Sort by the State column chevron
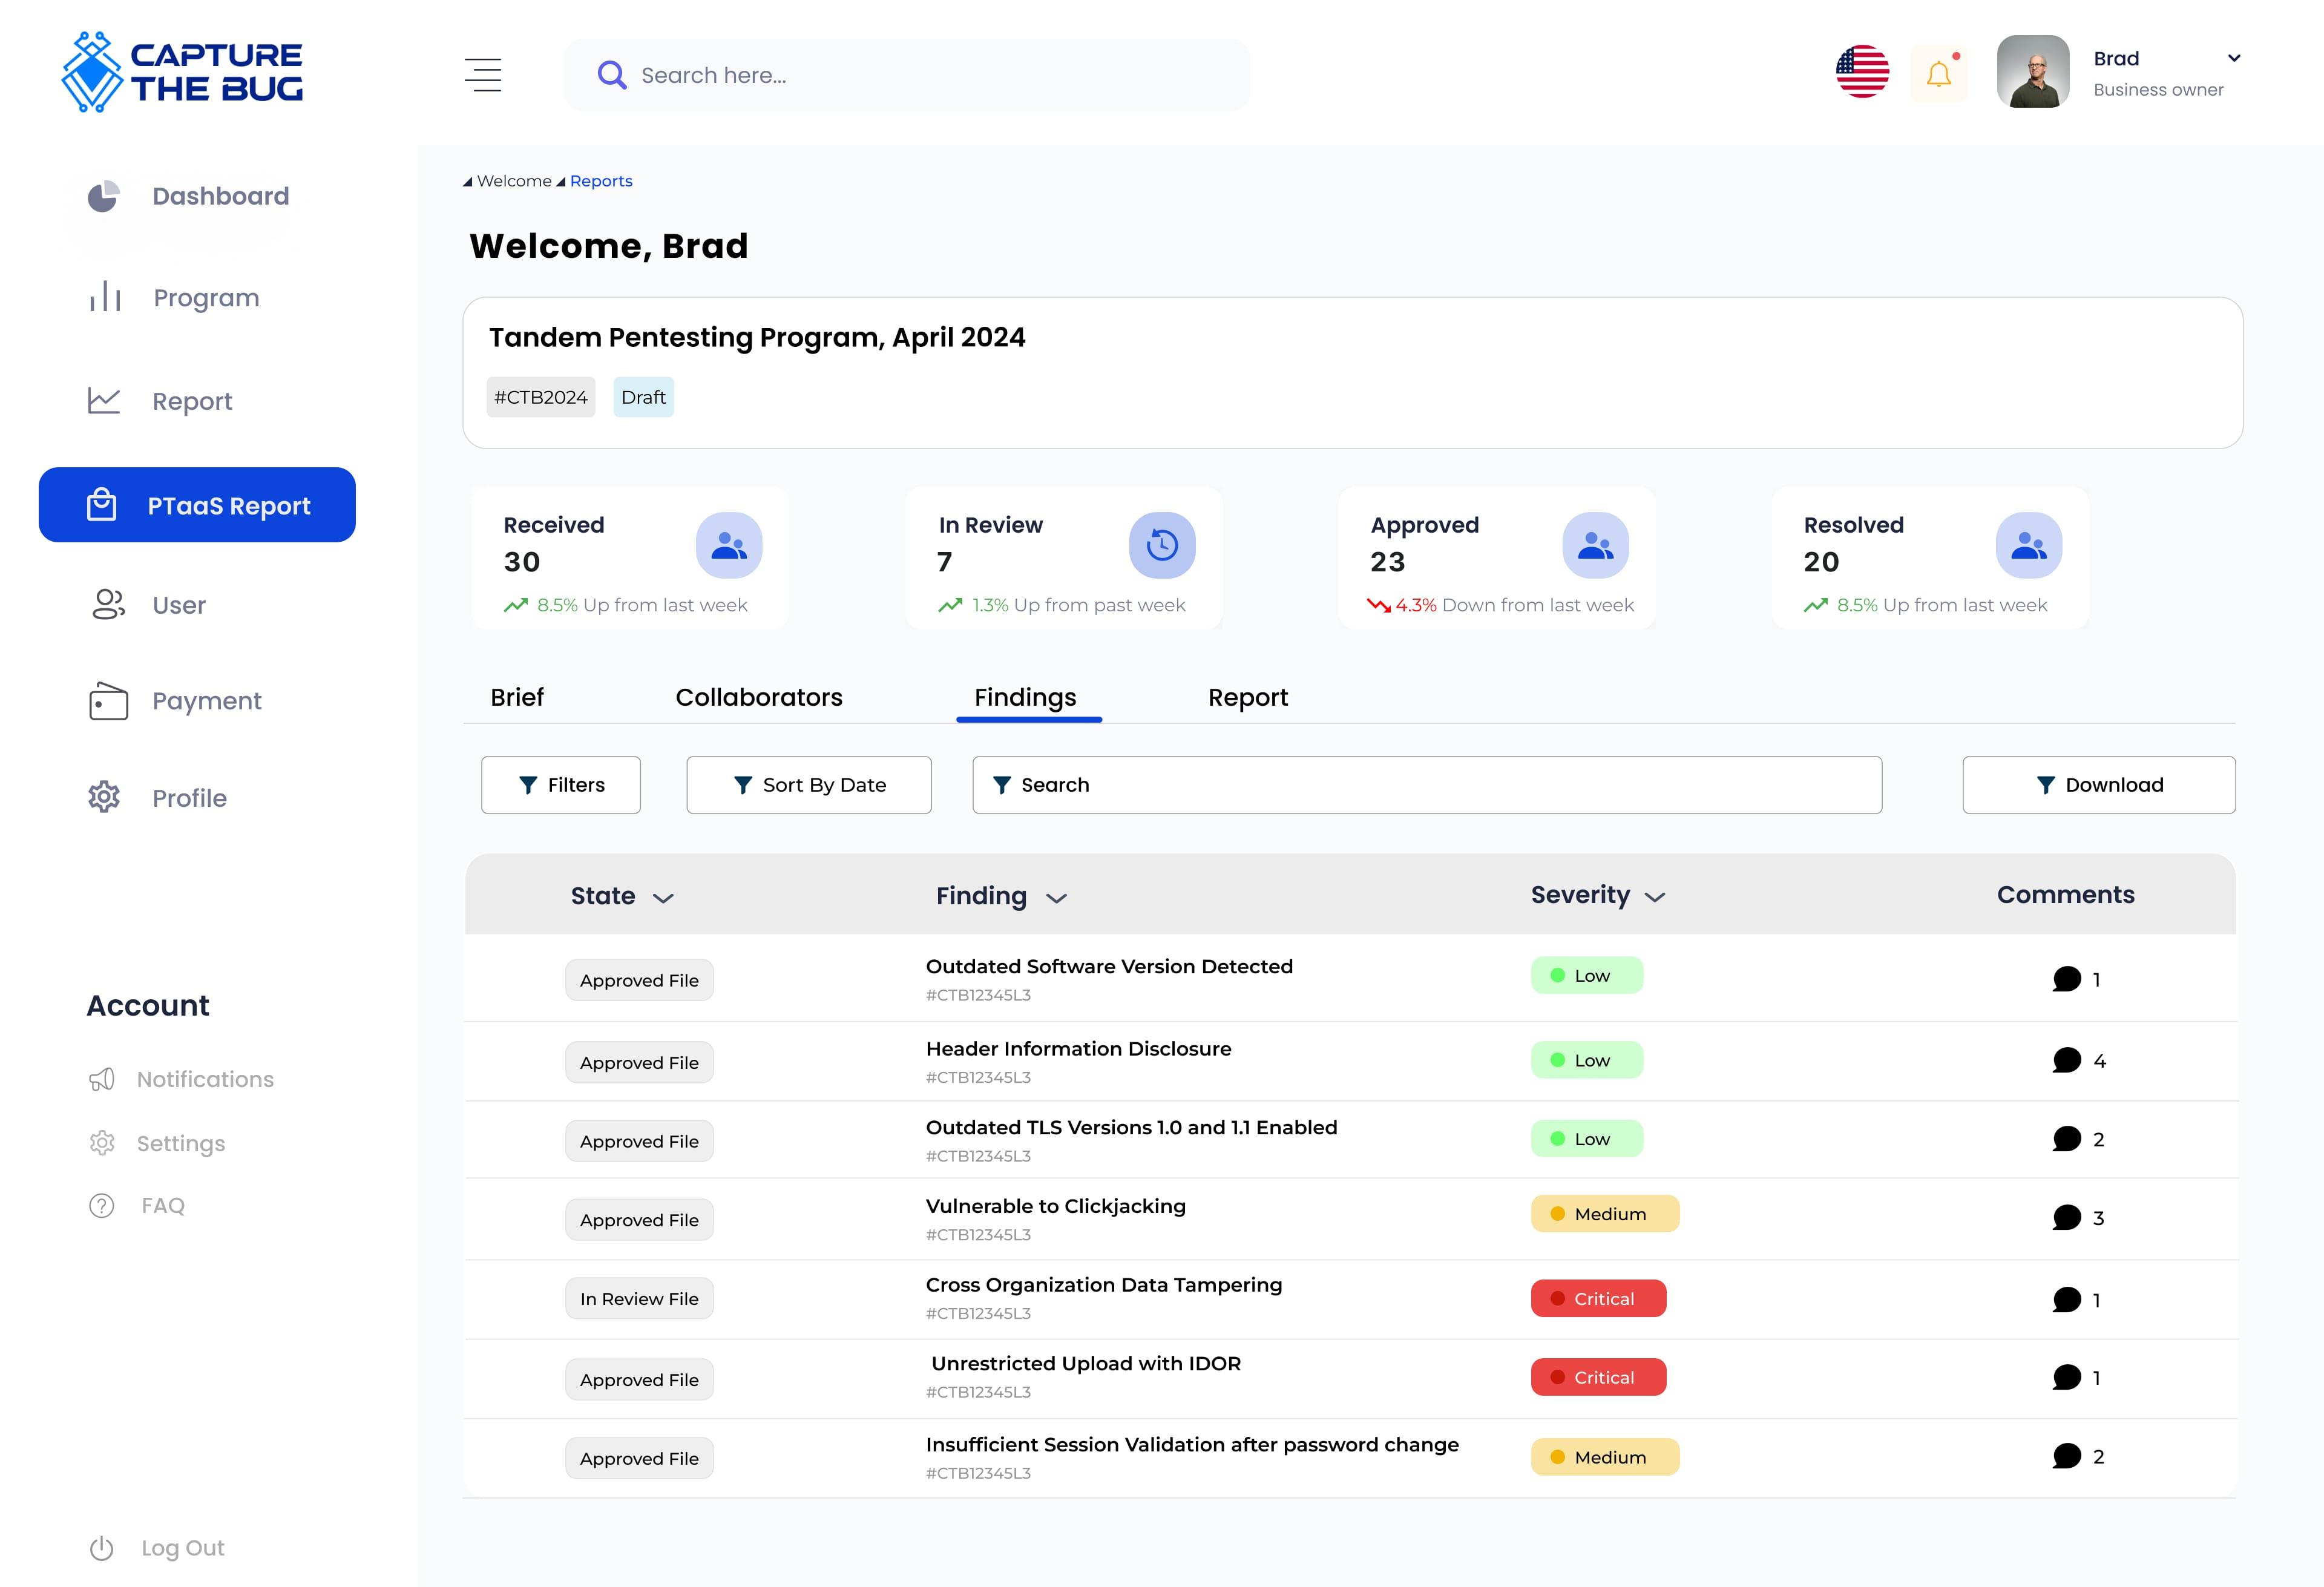2324x1587 pixels. click(x=663, y=898)
